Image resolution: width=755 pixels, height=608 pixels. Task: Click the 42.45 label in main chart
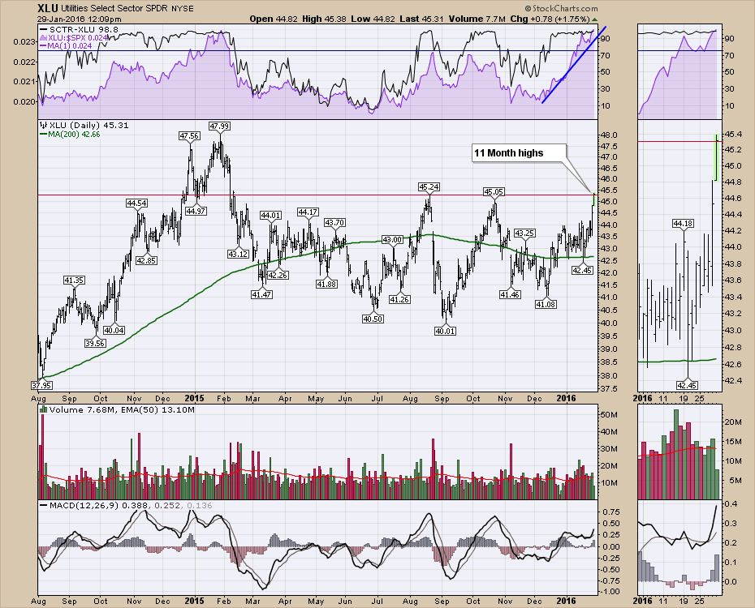click(581, 271)
